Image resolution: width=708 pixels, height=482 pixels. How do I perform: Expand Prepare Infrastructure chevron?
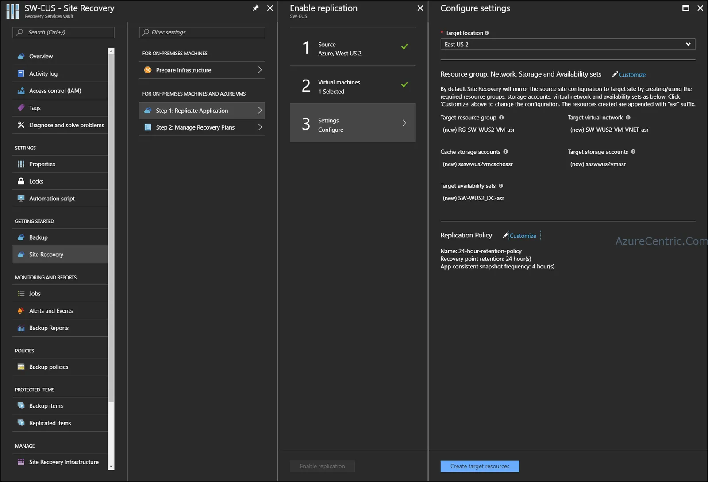(260, 70)
